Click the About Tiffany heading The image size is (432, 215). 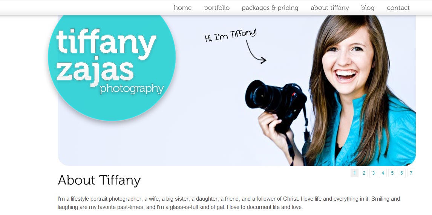pos(99,180)
